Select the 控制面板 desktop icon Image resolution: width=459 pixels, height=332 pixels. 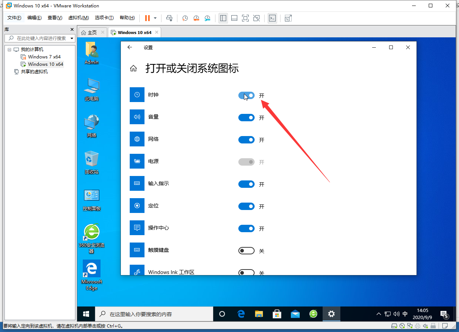(92, 200)
